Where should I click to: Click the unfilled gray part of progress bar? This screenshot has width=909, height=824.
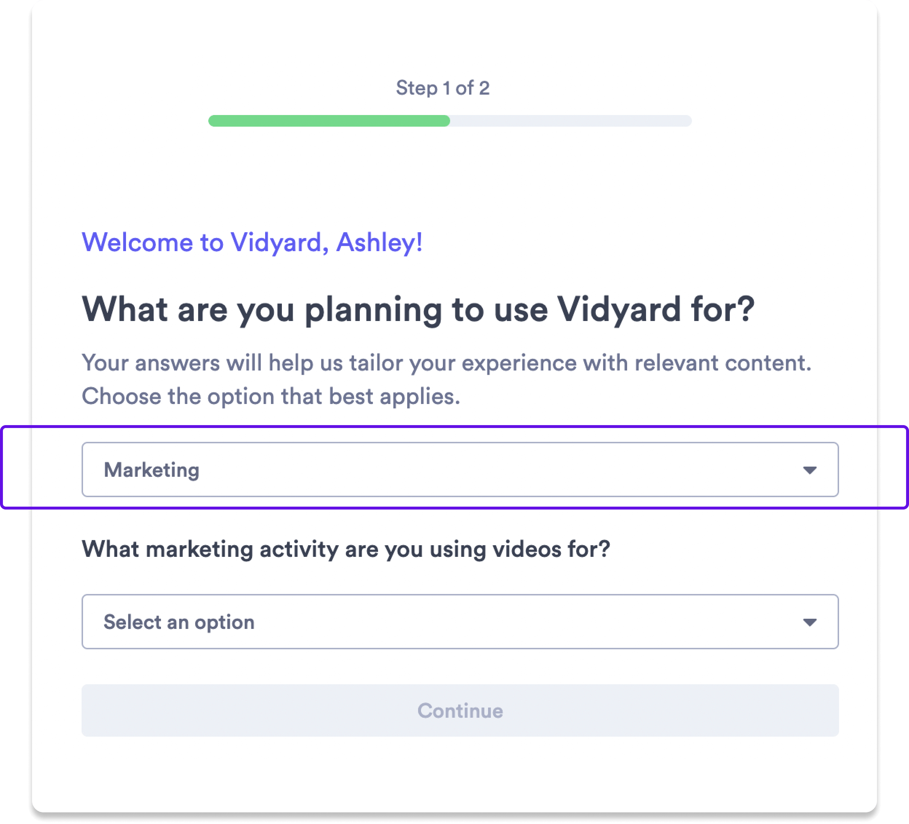pos(570,121)
